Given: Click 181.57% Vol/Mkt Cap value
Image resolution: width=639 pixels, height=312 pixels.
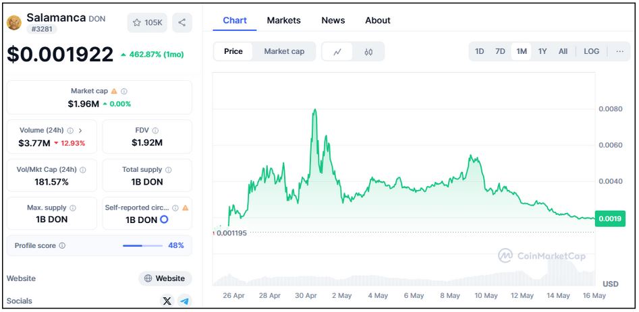Looking at the screenshot, I should click(51, 182).
